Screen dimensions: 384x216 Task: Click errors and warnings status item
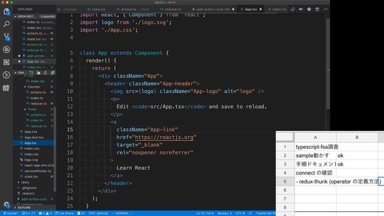[x=46, y=214]
